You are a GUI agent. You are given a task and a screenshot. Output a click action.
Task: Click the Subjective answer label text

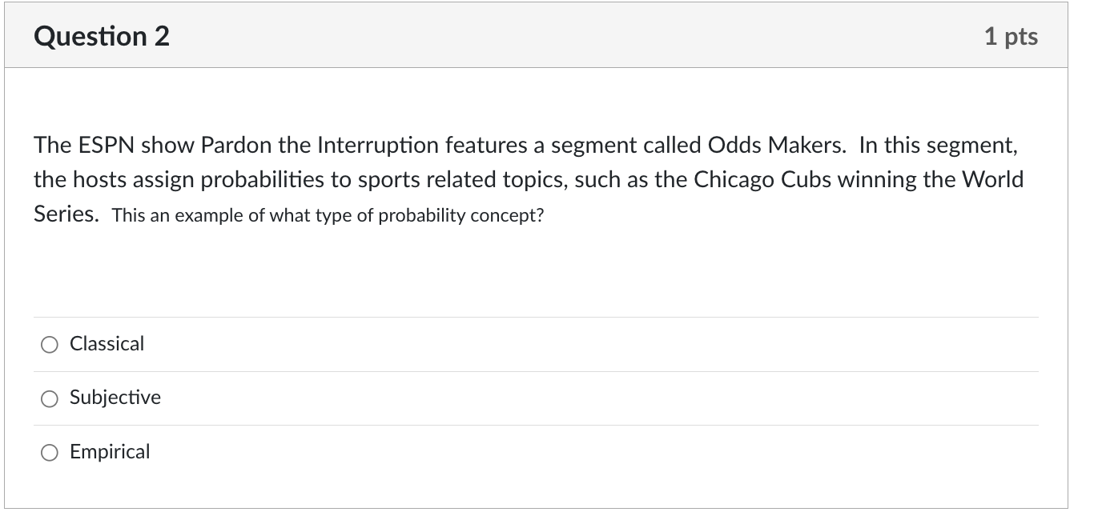pyautogui.click(x=115, y=398)
